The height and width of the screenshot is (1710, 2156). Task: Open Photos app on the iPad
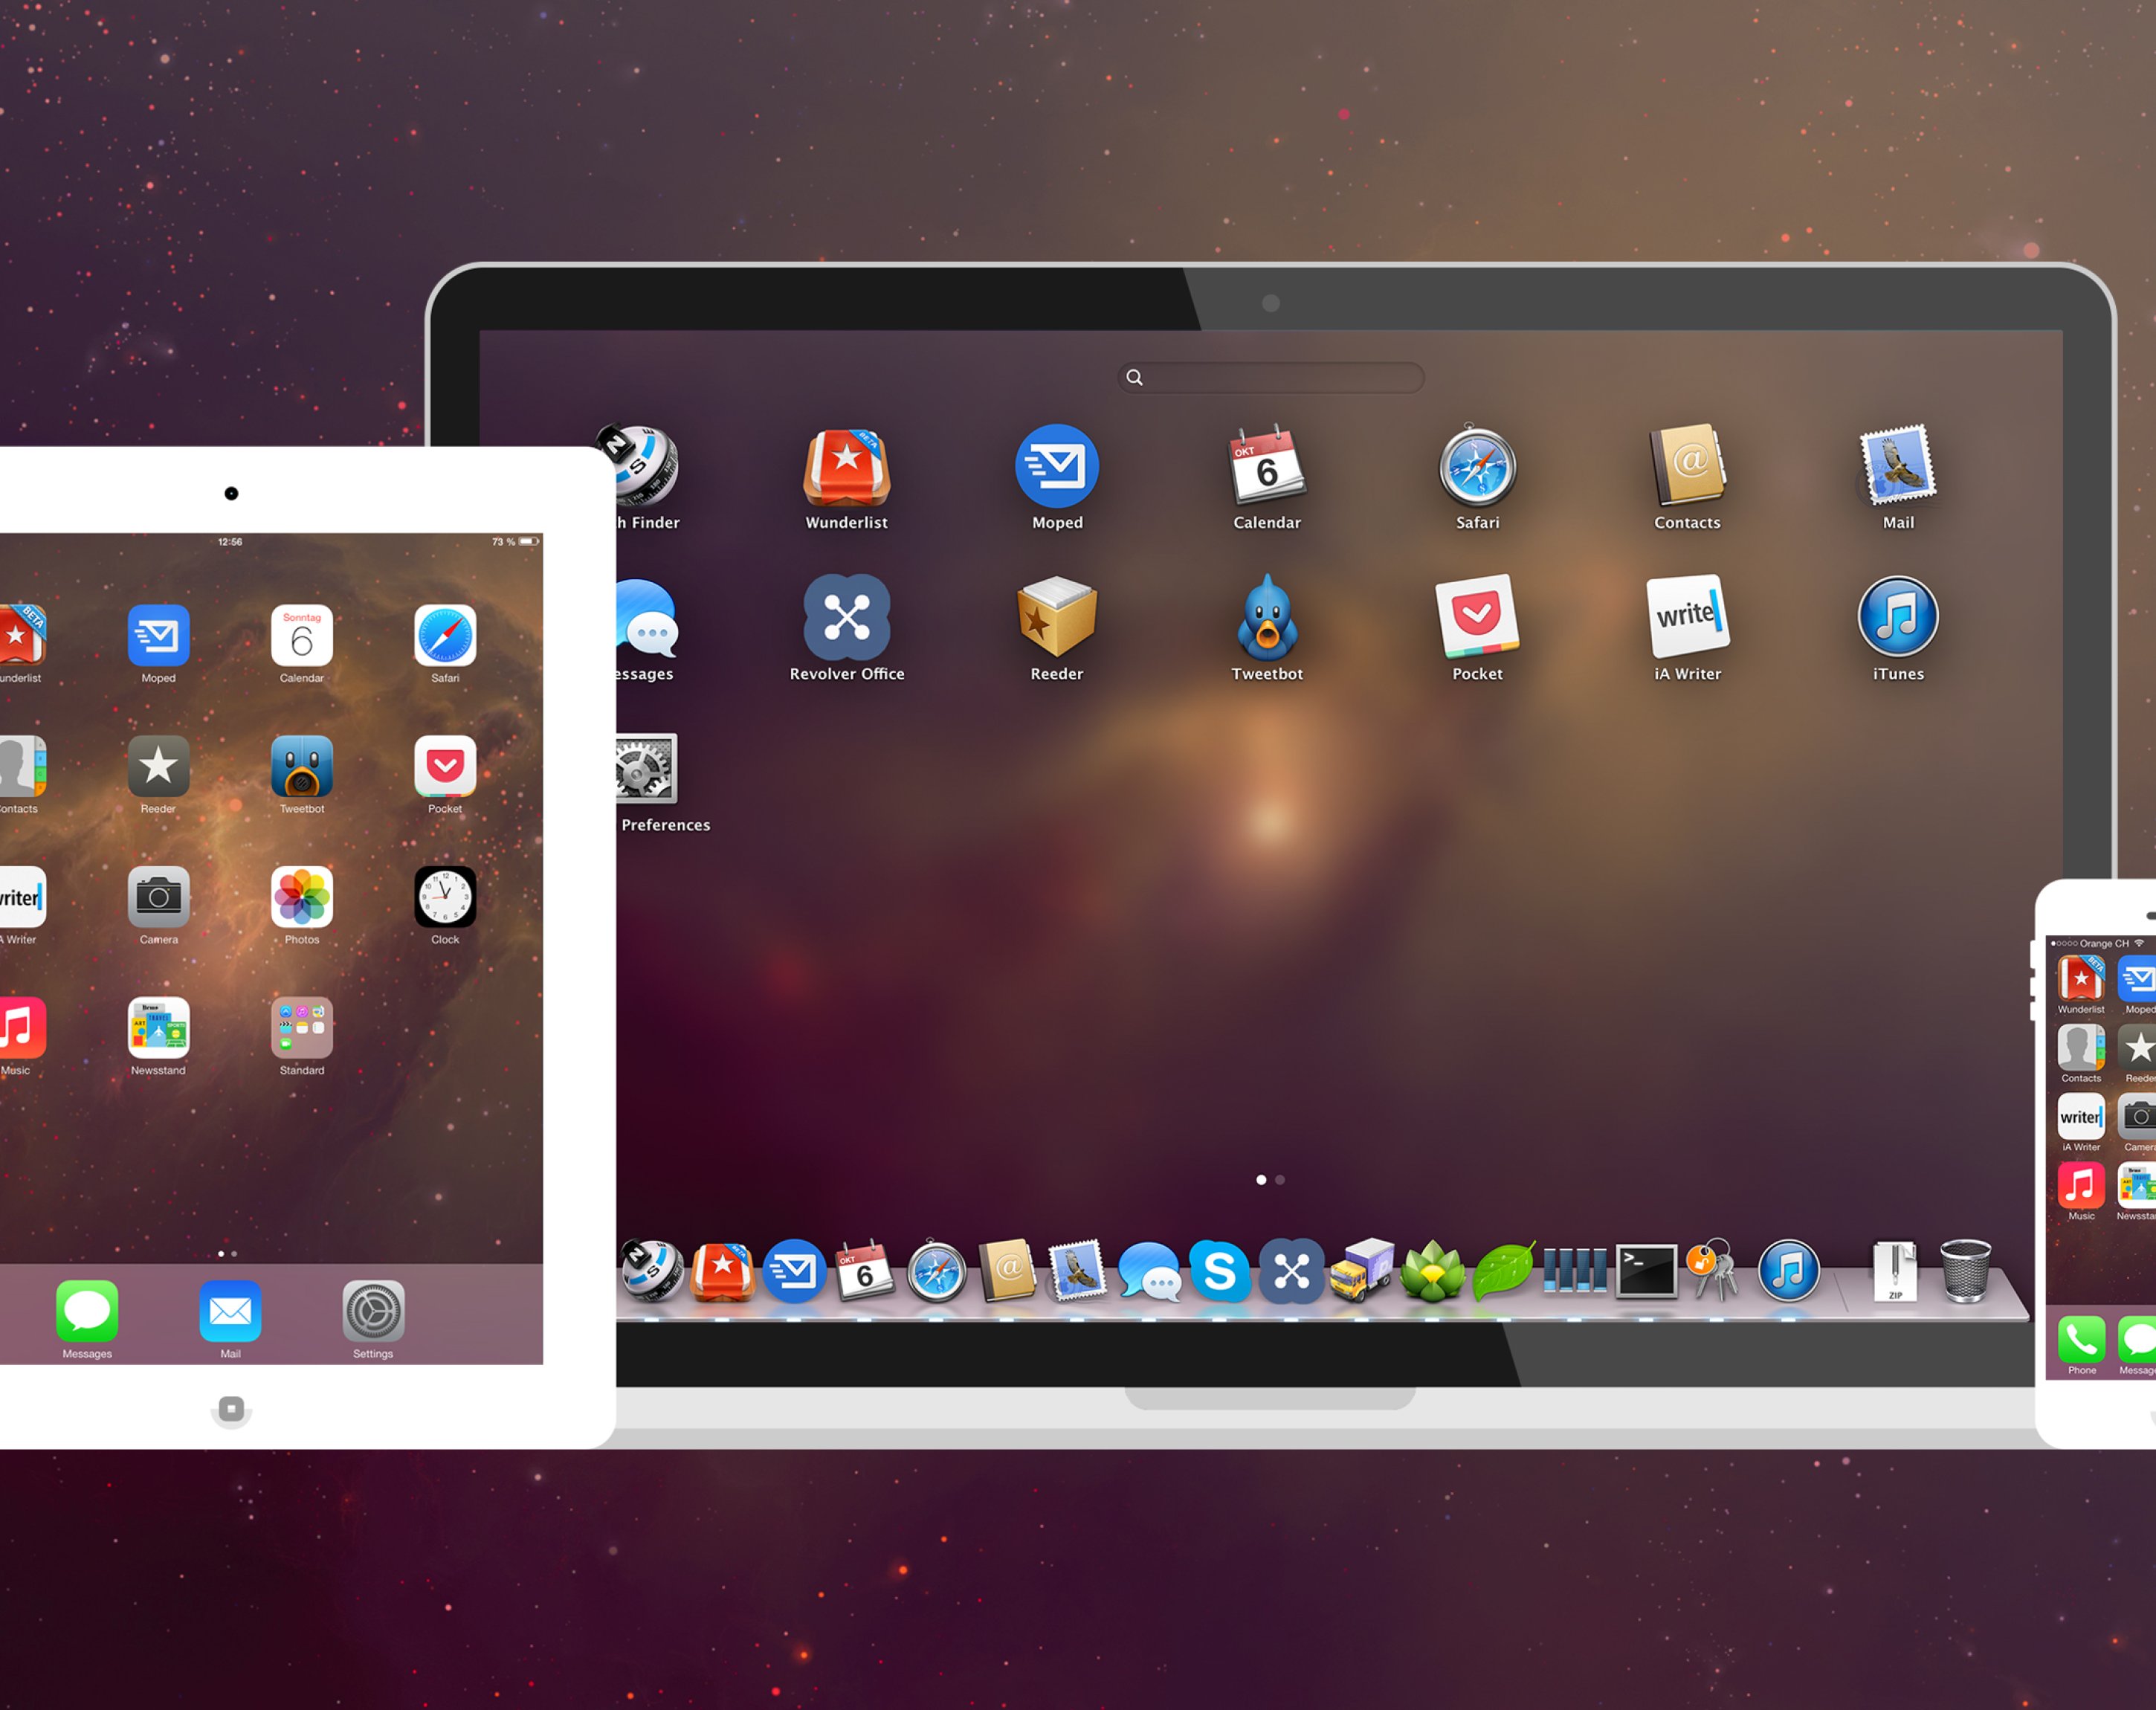[301, 896]
